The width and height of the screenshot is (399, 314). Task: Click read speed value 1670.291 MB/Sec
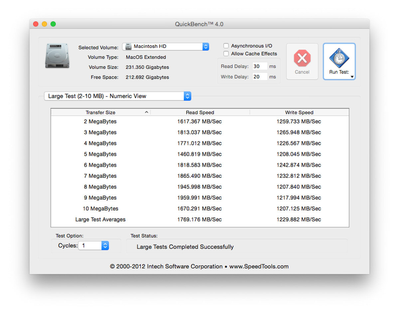pos(199,209)
